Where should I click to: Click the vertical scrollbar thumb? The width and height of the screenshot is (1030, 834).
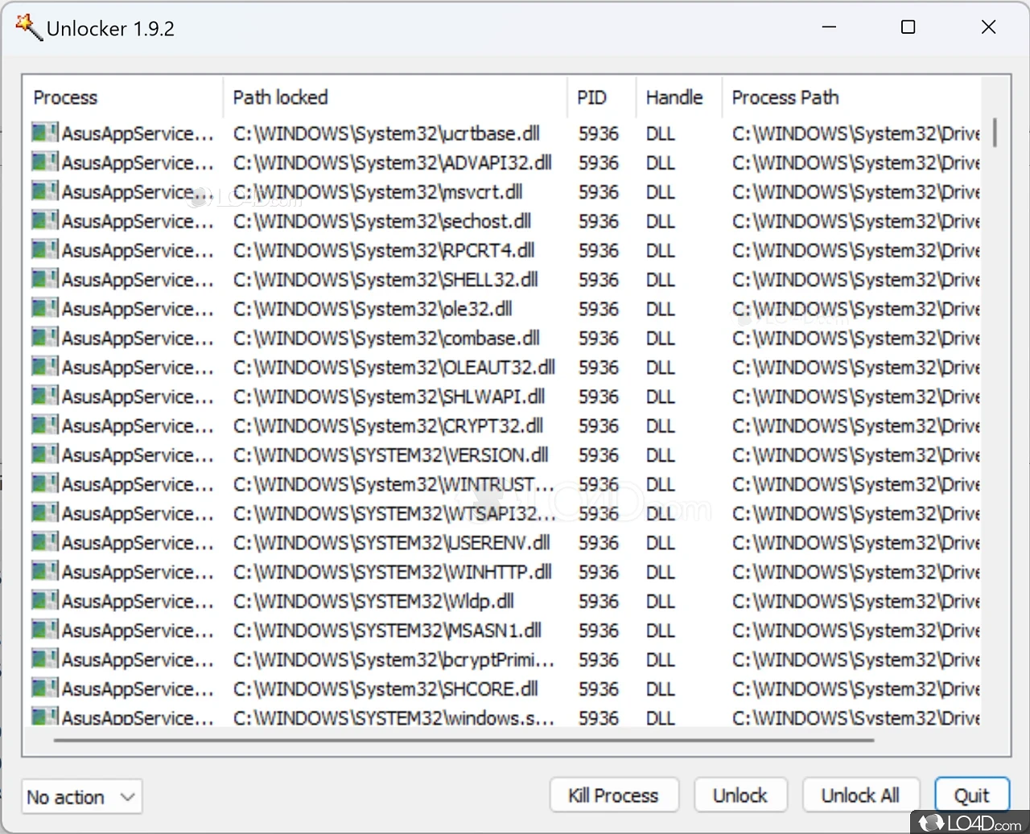pyautogui.click(x=995, y=133)
